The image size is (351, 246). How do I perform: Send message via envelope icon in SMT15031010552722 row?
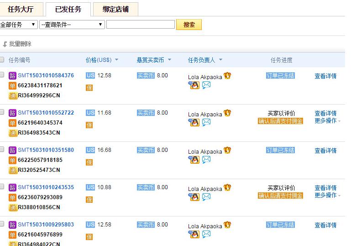pyautogui.click(x=206, y=122)
